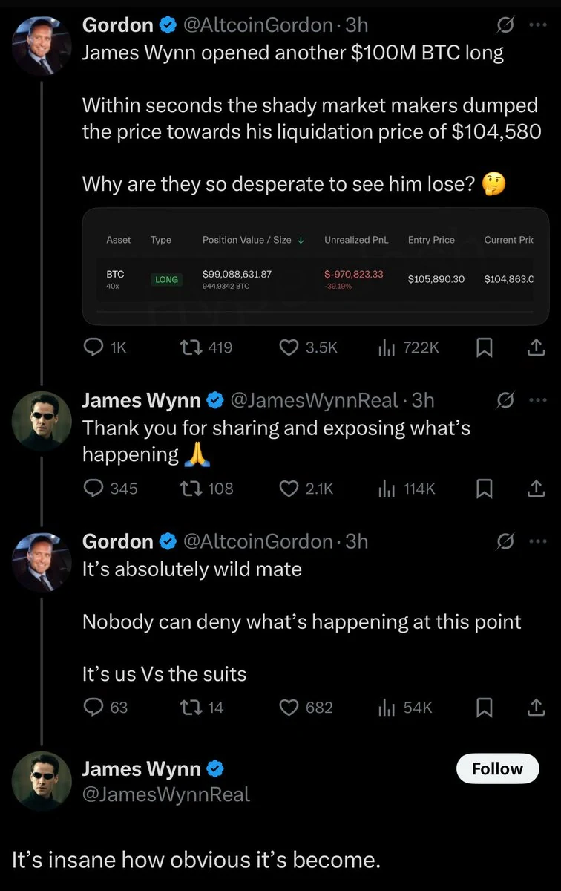The width and height of the screenshot is (561, 891).
Task: Open more menu on James Wynn's reply
Action: coord(537,401)
